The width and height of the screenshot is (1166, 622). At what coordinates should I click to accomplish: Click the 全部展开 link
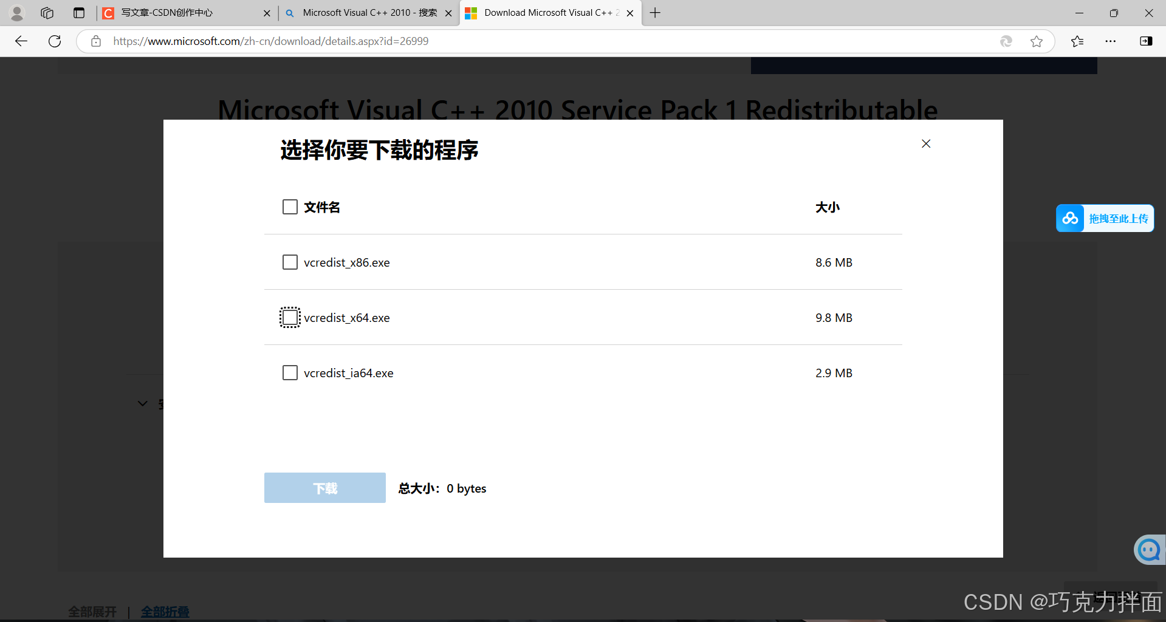pos(92,611)
